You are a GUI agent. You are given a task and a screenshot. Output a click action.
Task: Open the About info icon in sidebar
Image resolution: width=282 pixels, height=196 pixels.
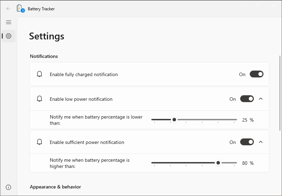[x=9, y=187]
